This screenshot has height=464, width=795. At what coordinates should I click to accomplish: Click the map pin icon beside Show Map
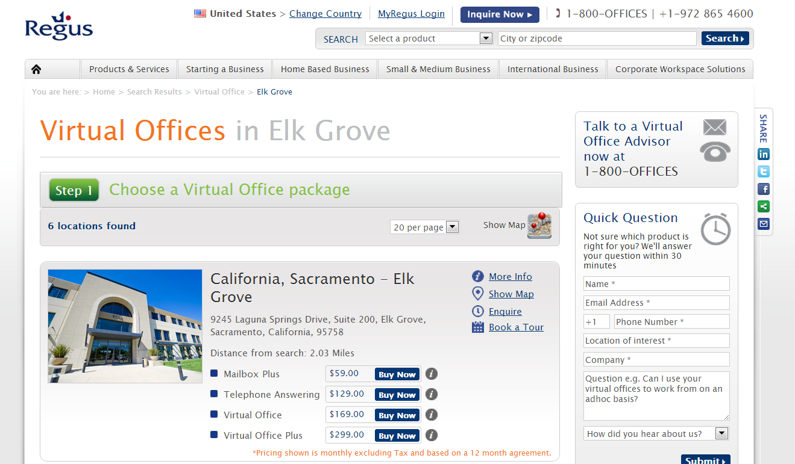(x=539, y=226)
